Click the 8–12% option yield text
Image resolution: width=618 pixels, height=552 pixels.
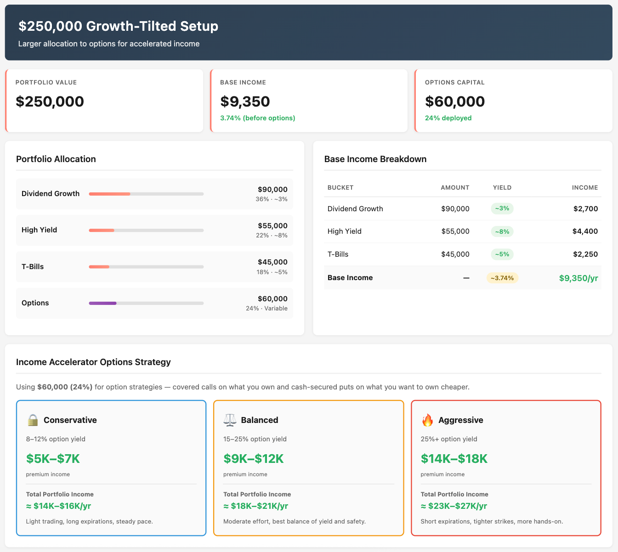coord(56,439)
